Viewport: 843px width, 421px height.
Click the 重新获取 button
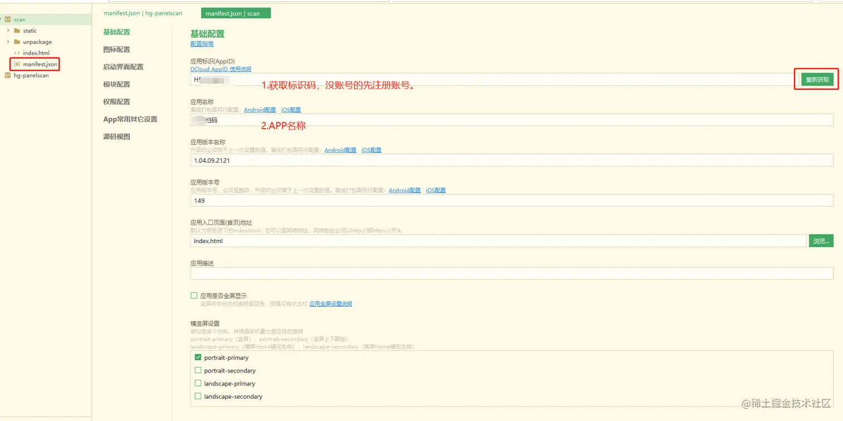coord(817,80)
